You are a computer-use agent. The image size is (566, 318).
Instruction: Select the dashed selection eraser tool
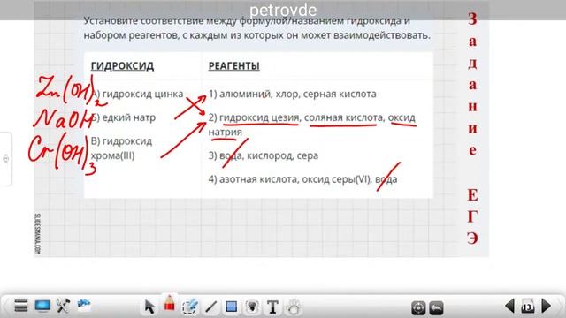click(190, 307)
